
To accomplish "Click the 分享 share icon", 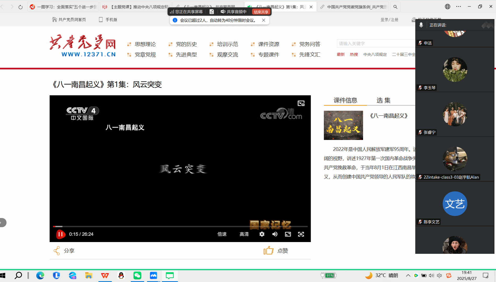I will click(57, 251).
